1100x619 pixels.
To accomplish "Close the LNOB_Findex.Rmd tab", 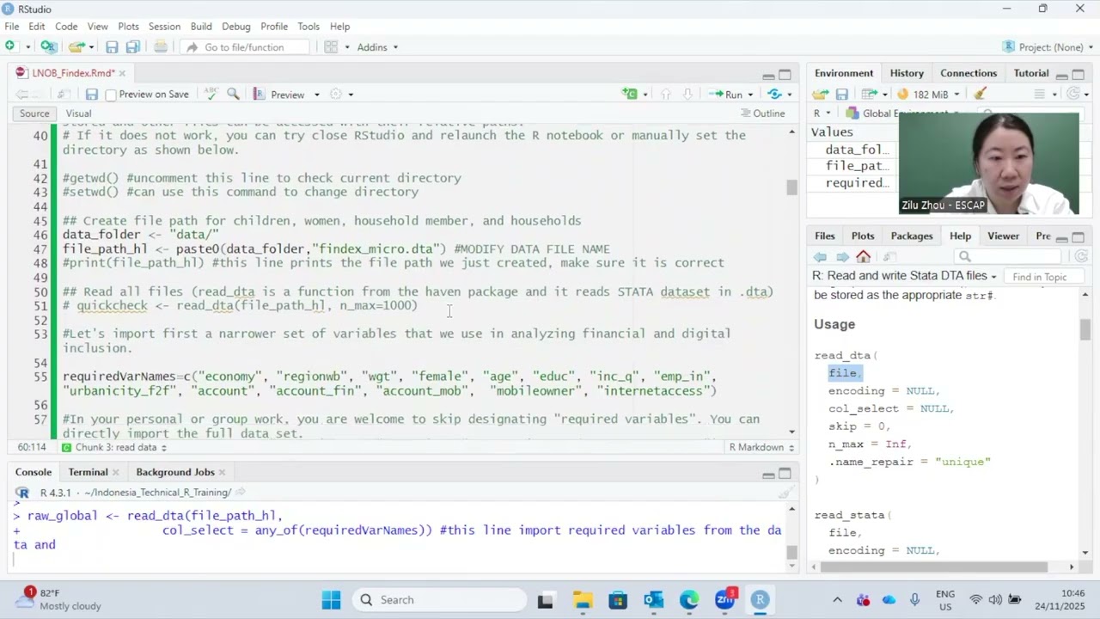I will click(122, 73).
